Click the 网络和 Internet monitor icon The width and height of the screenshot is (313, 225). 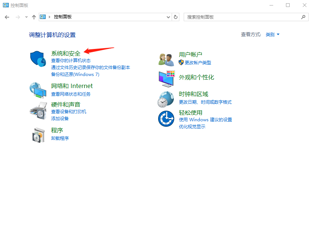[38, 90]
